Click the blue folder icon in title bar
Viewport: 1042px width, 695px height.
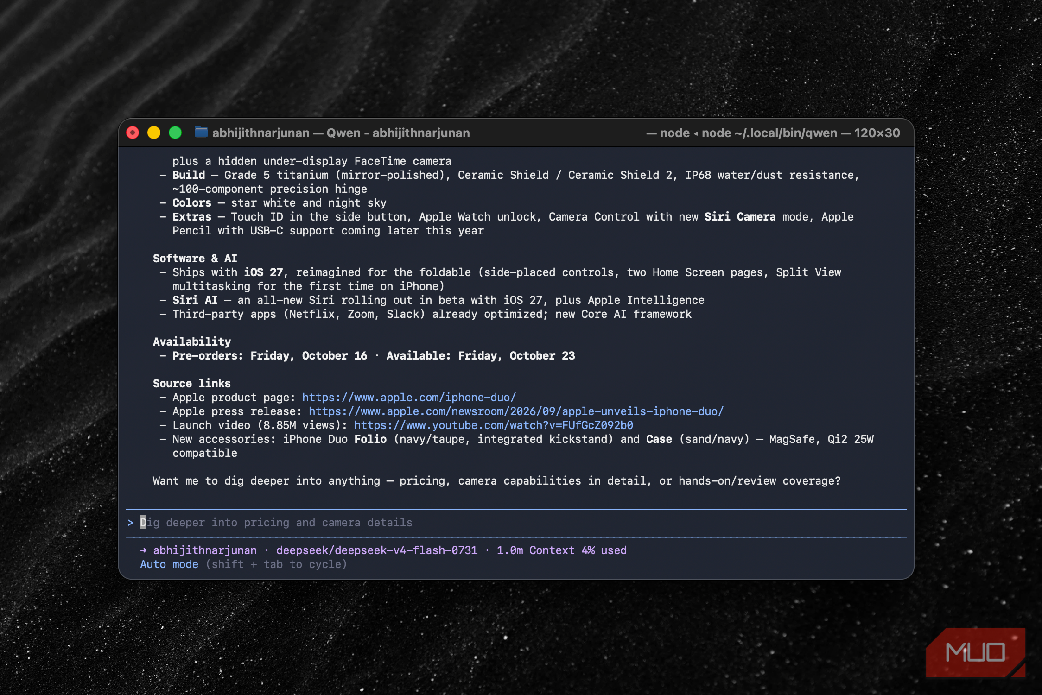click(201, 133)
